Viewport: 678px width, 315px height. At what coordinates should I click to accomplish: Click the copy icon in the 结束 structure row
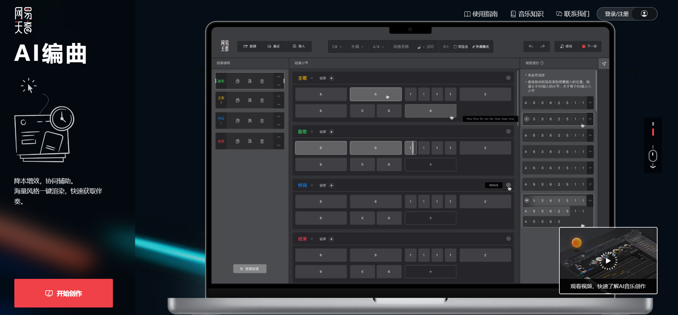coord(238,141)
